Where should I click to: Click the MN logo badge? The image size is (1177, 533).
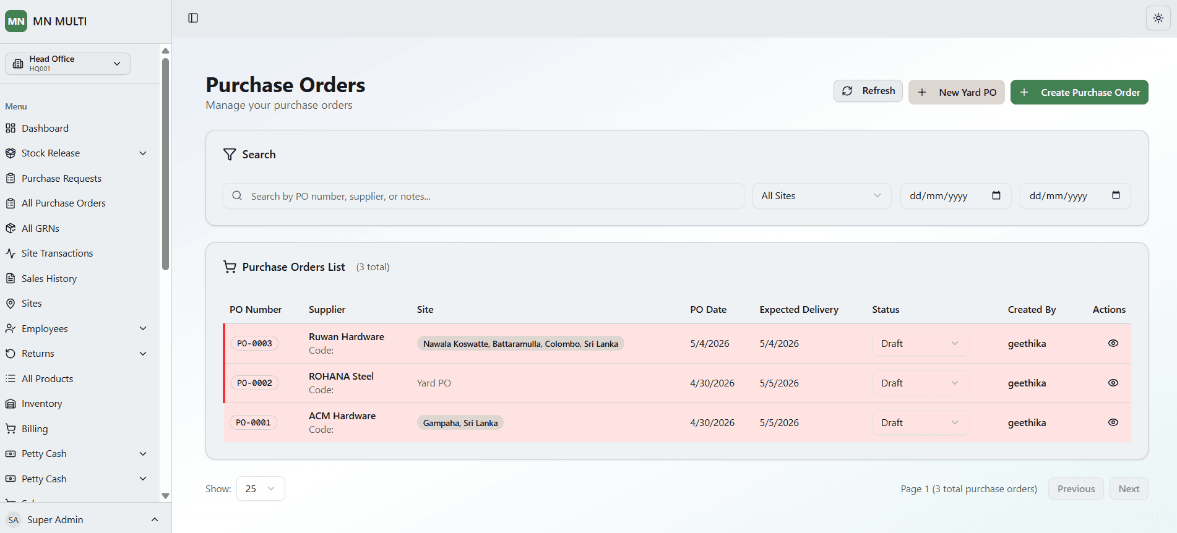(16, 21)
